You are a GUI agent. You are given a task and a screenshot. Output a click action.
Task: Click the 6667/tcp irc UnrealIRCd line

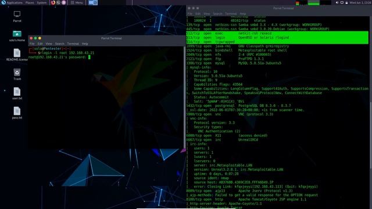[x=222, y=140]
